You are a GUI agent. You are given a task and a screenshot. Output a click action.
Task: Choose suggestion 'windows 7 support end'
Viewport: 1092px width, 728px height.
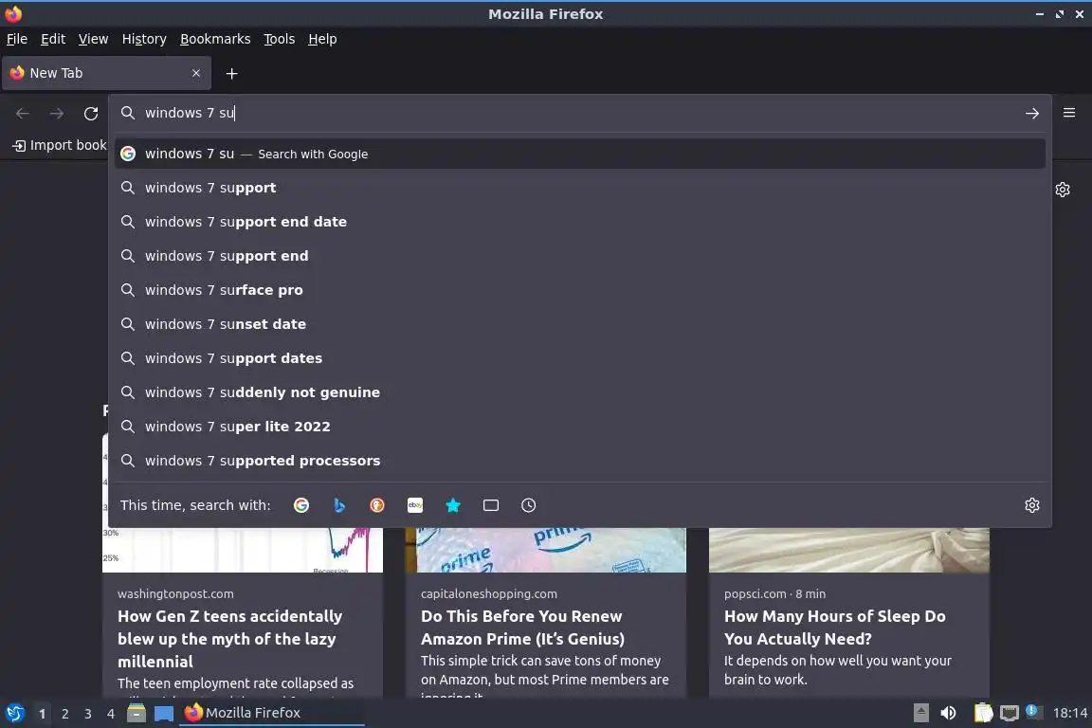579,256
